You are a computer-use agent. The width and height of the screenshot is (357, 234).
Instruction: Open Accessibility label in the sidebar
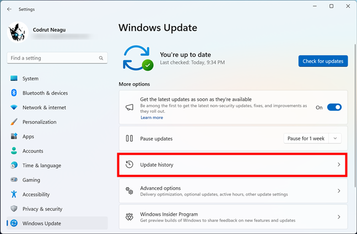coord(36,194)
